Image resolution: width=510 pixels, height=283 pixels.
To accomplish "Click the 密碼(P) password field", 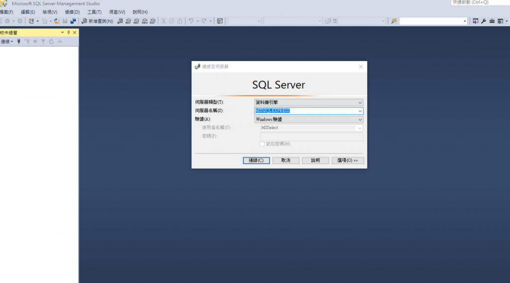I will [x=312, y=136].
